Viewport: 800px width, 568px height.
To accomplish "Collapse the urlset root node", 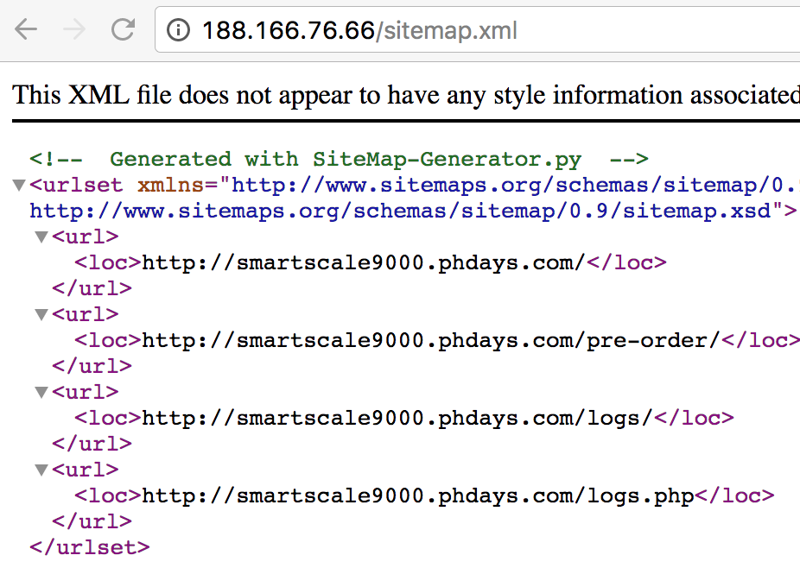I will point(18,185).
